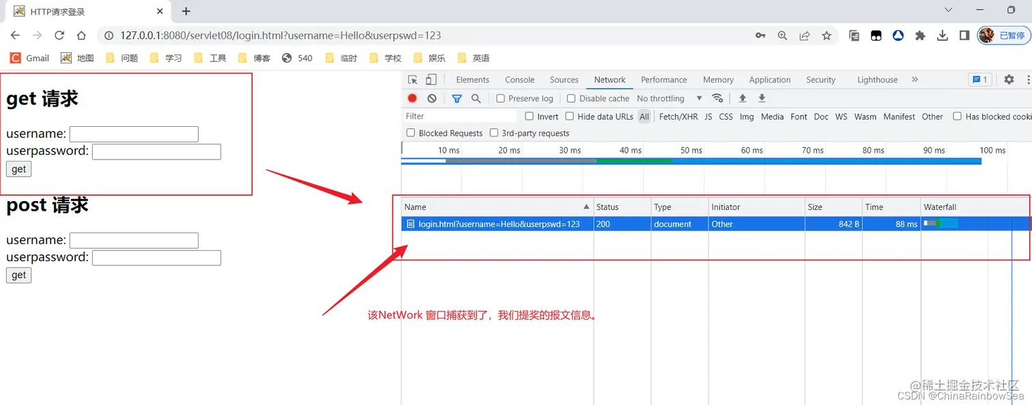Viewport: 1032px width, 405px height.
Task: Click the network overview timeline bar
Action: [691, 161]
